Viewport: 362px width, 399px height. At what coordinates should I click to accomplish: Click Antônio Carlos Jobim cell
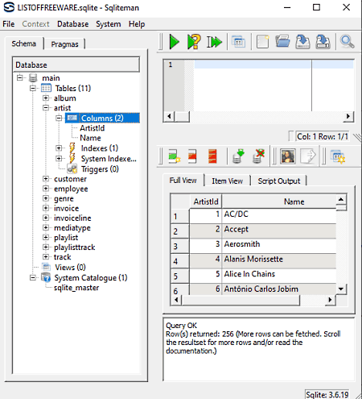pos(279,289)
